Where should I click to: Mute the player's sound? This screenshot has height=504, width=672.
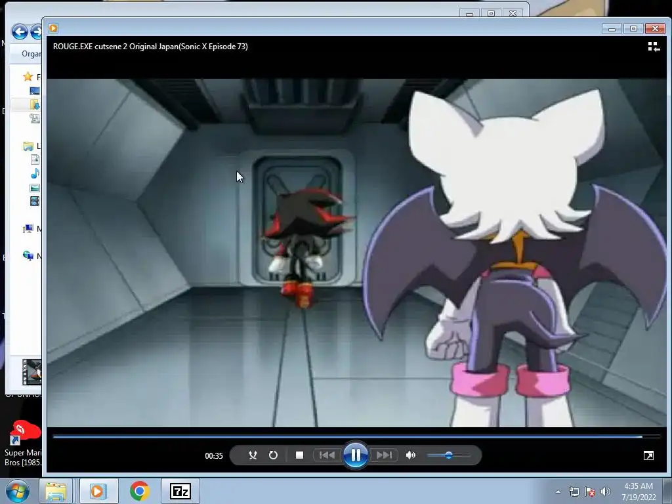(410, 455)
